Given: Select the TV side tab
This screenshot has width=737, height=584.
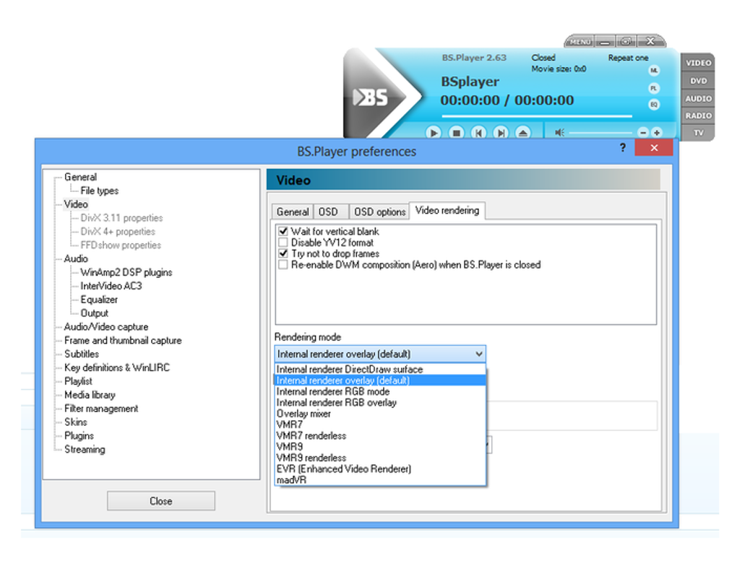Looking at the screenshot, I should [x=698, y=133].
